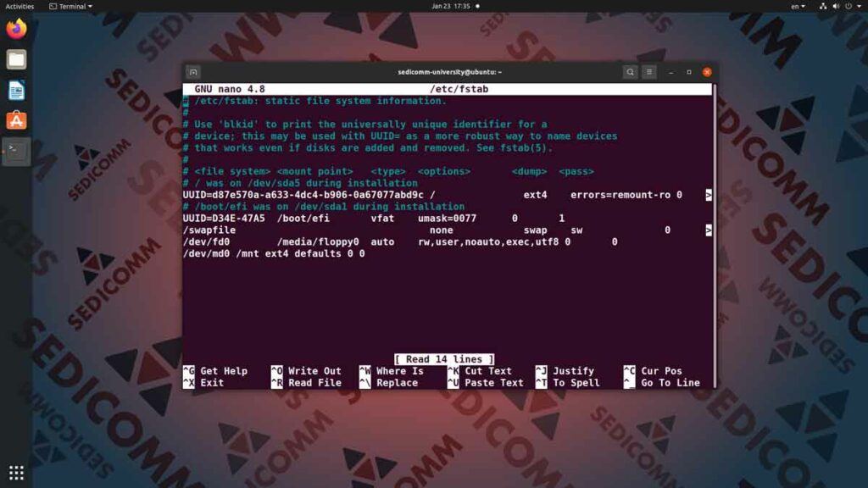868x488 pixels.
Task: Click the Where Is shortcut
Action: (392, 371)
